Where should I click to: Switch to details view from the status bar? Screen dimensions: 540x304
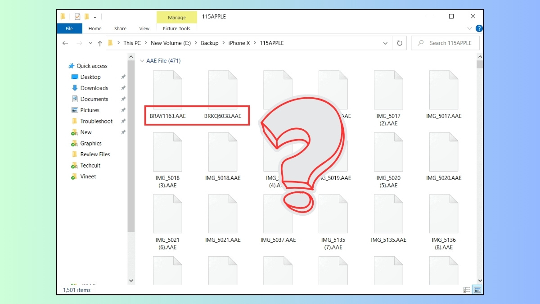tap(467, 290)
